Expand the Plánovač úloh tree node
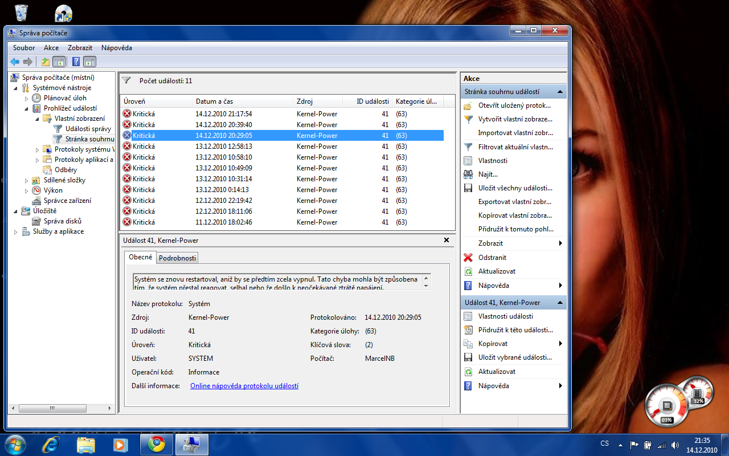The image size is (729, 456). tap(26, 99)
